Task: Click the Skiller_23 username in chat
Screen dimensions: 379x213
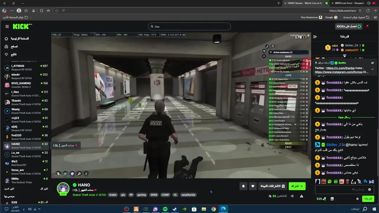Action: 335,145
